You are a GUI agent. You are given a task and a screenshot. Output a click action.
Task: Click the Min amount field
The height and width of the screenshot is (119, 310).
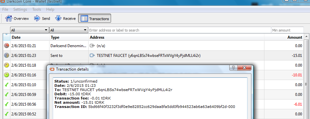tap(288, 30)
